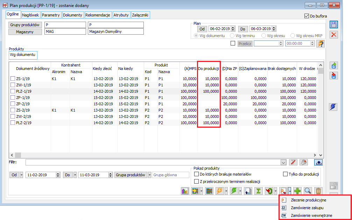352x220 pixels.
Task: Expand dropdown next to orange lightning icon
Action: [226, 191]
